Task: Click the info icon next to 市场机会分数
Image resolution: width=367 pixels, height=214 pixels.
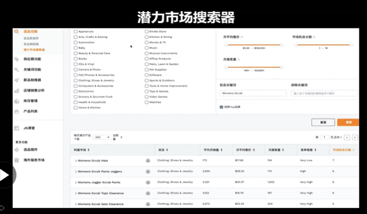Action: [x=314, y=37]
